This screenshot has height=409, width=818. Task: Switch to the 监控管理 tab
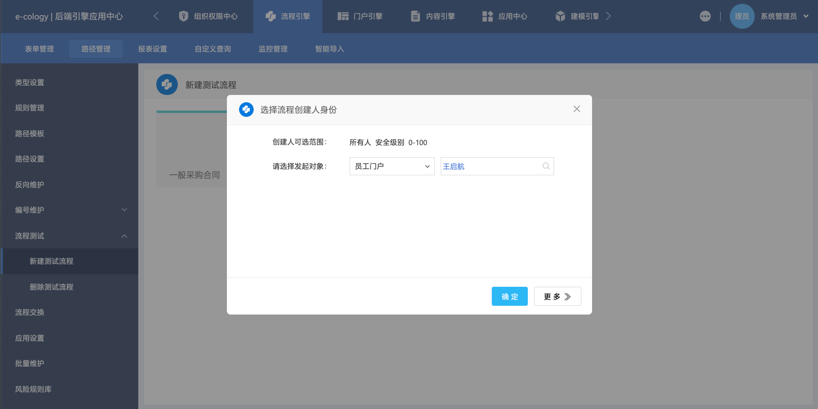(273, 49)
